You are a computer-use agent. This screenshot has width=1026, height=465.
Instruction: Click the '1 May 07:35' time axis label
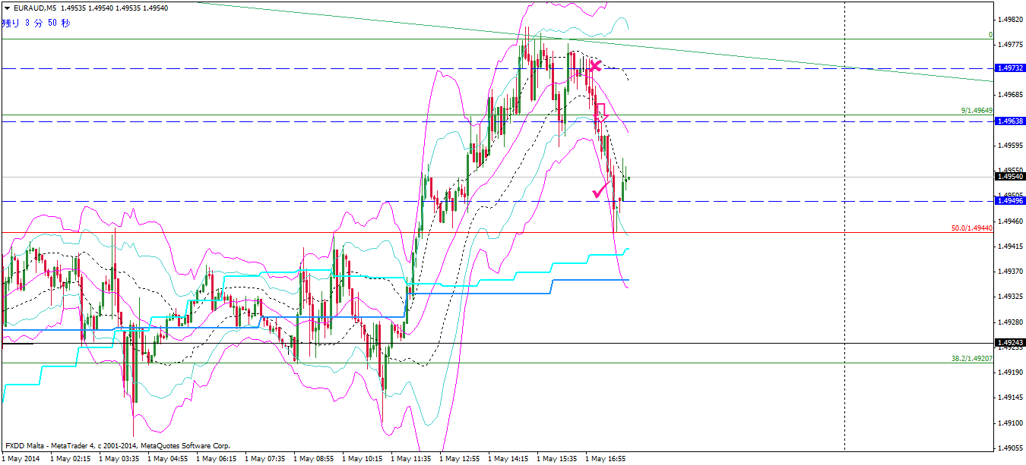[264, 459]
